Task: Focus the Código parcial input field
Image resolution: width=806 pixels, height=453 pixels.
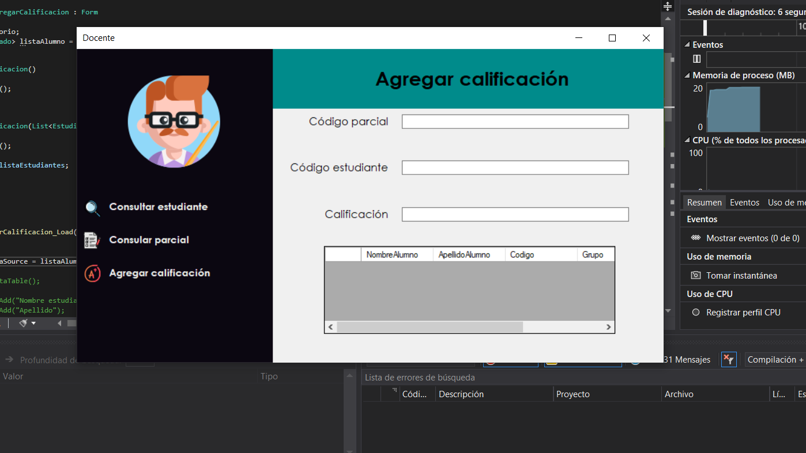Action: (x=515, y=121)
